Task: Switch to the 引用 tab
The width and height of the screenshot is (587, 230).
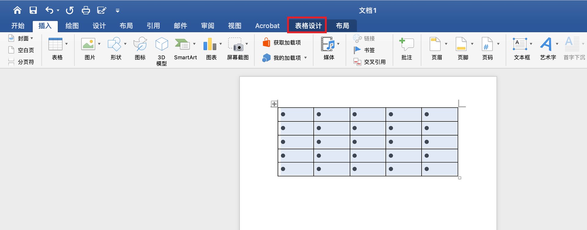Action: [153, 26]
